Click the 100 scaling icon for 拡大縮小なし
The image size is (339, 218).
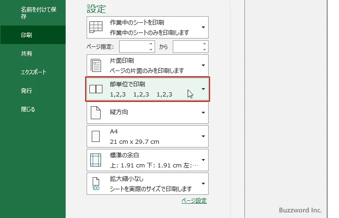(95, 184)
